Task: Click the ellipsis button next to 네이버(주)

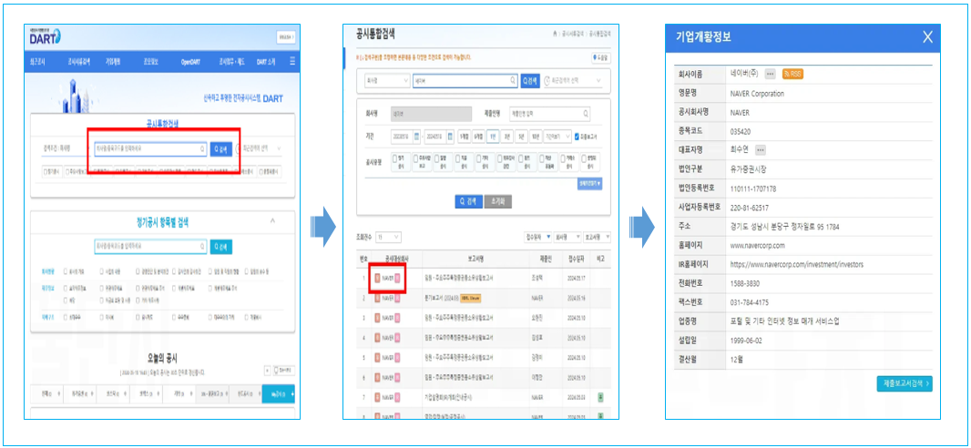Action: 771,74
